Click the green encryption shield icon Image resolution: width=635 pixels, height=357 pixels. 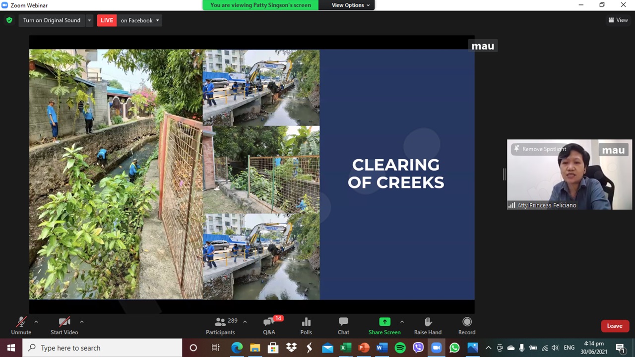9,20
